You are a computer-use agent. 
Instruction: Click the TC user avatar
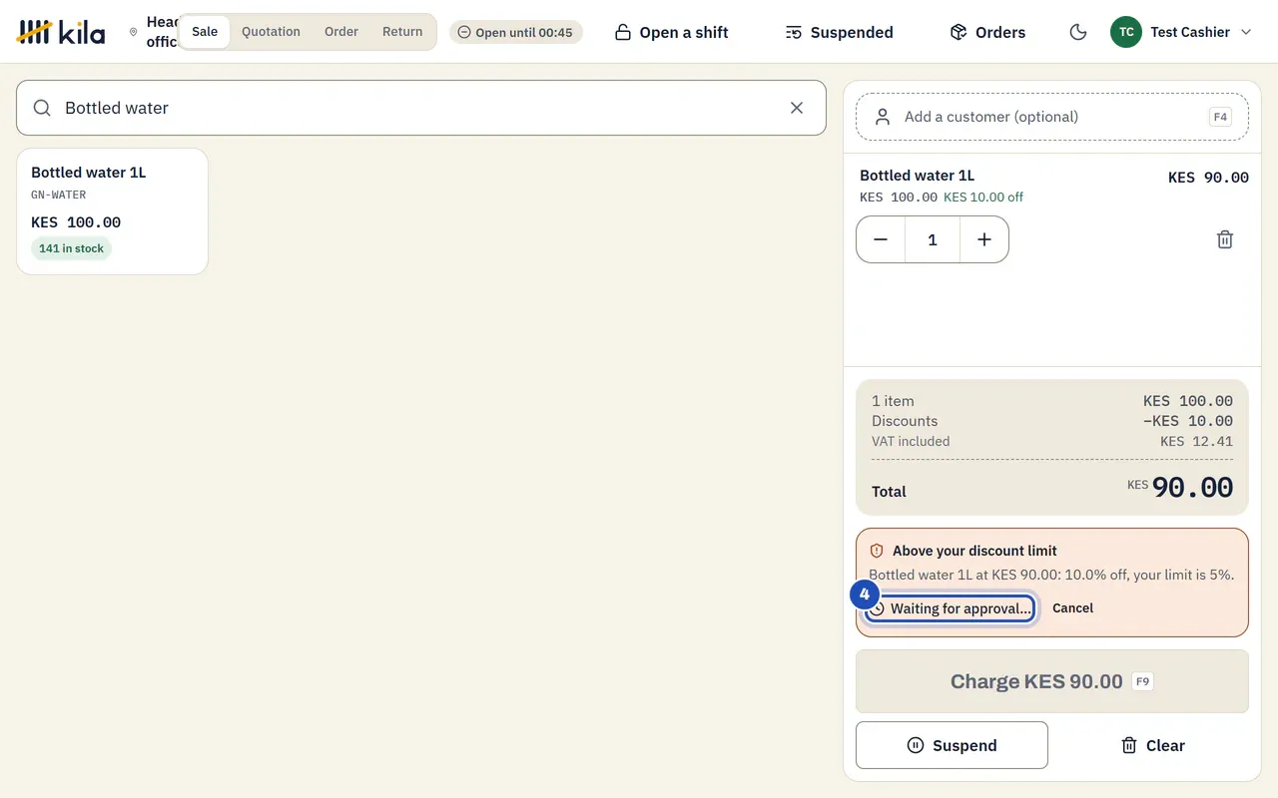pos(1126,32)
